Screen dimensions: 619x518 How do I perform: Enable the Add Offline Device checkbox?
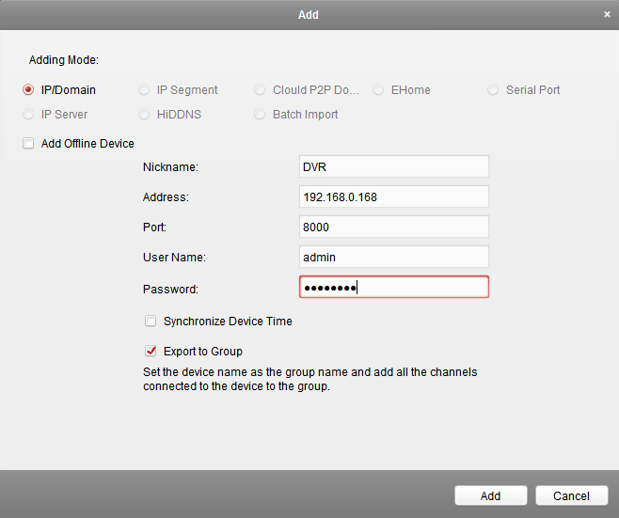[x=28, y=144]
